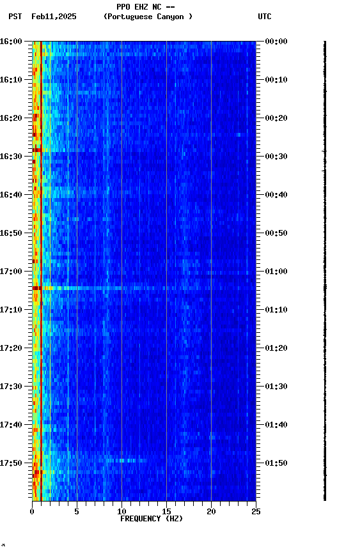Click the '16:50' PST time label
353x552 pixels.
11,233
